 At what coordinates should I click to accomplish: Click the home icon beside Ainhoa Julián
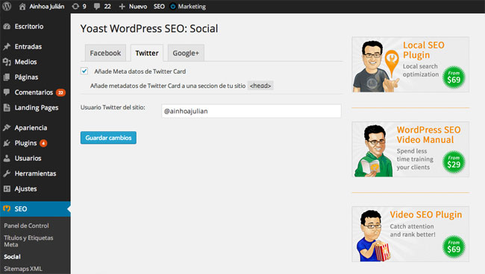22,6
